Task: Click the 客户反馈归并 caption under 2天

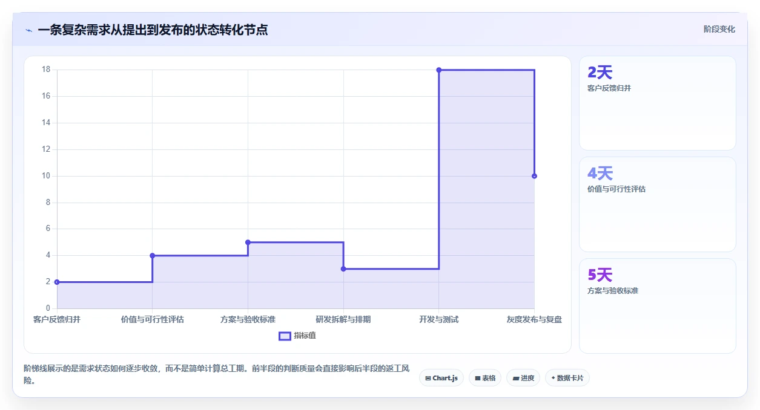Action: [609, 88]
